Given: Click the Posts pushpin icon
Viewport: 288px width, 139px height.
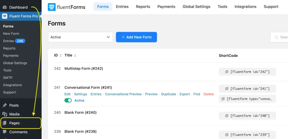Looking at the screenshot, I should coord(4,105).
